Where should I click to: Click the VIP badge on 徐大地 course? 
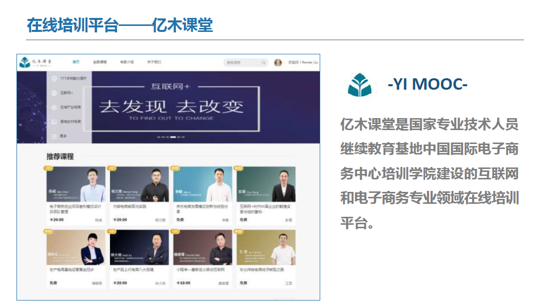point(112,232)
